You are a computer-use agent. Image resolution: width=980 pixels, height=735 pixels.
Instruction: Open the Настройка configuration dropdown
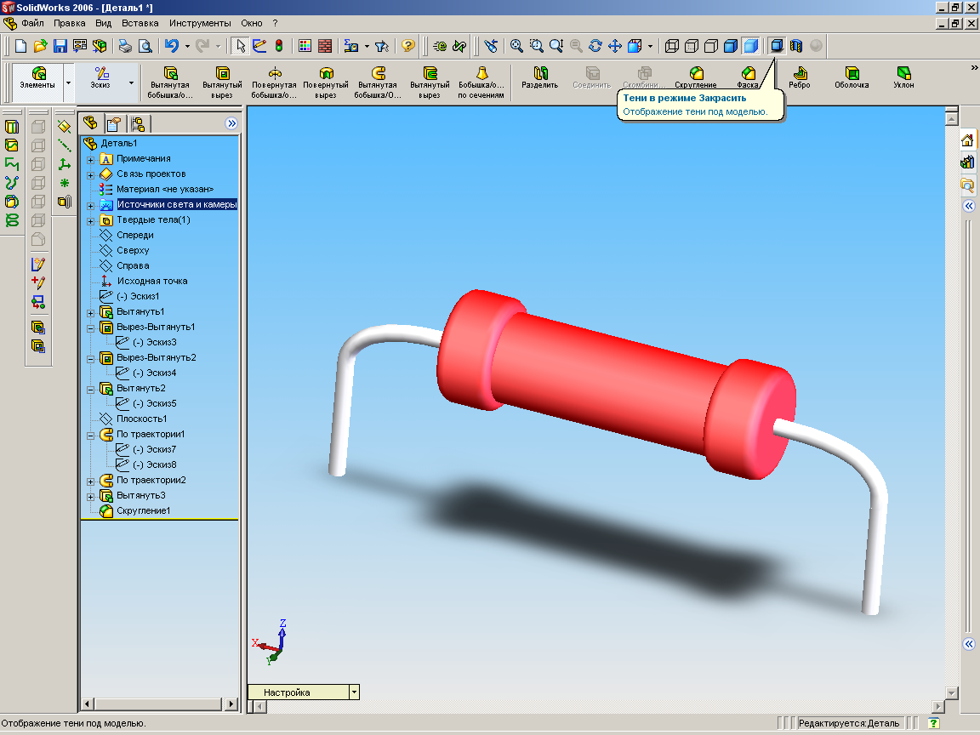(355, 692)
